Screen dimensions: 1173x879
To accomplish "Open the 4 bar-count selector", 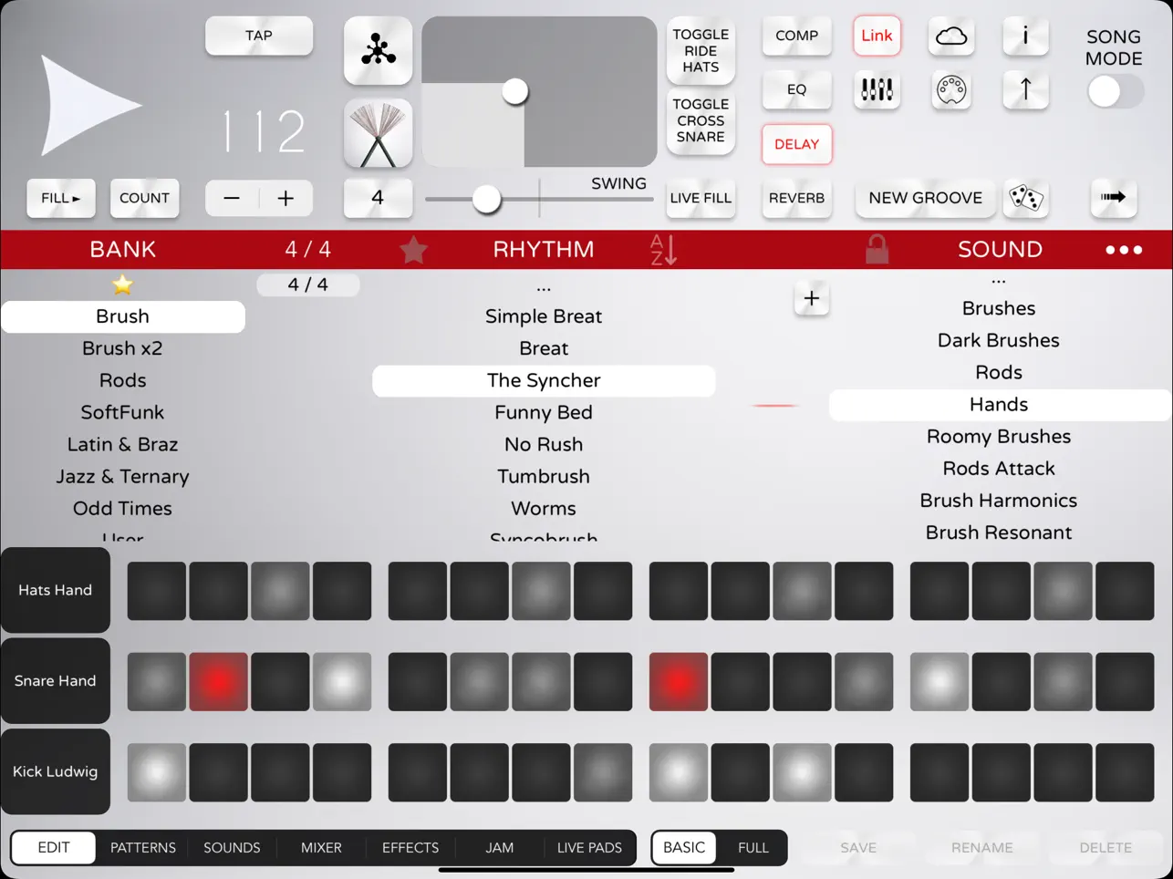I will (x=378, y=198).
